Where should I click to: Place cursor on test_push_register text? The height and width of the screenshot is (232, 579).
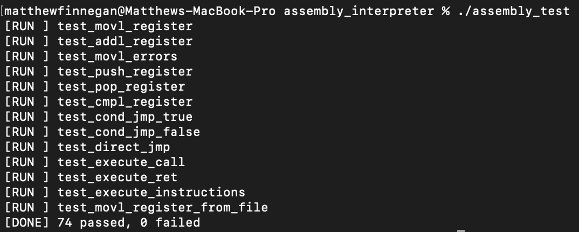point(125,71)
